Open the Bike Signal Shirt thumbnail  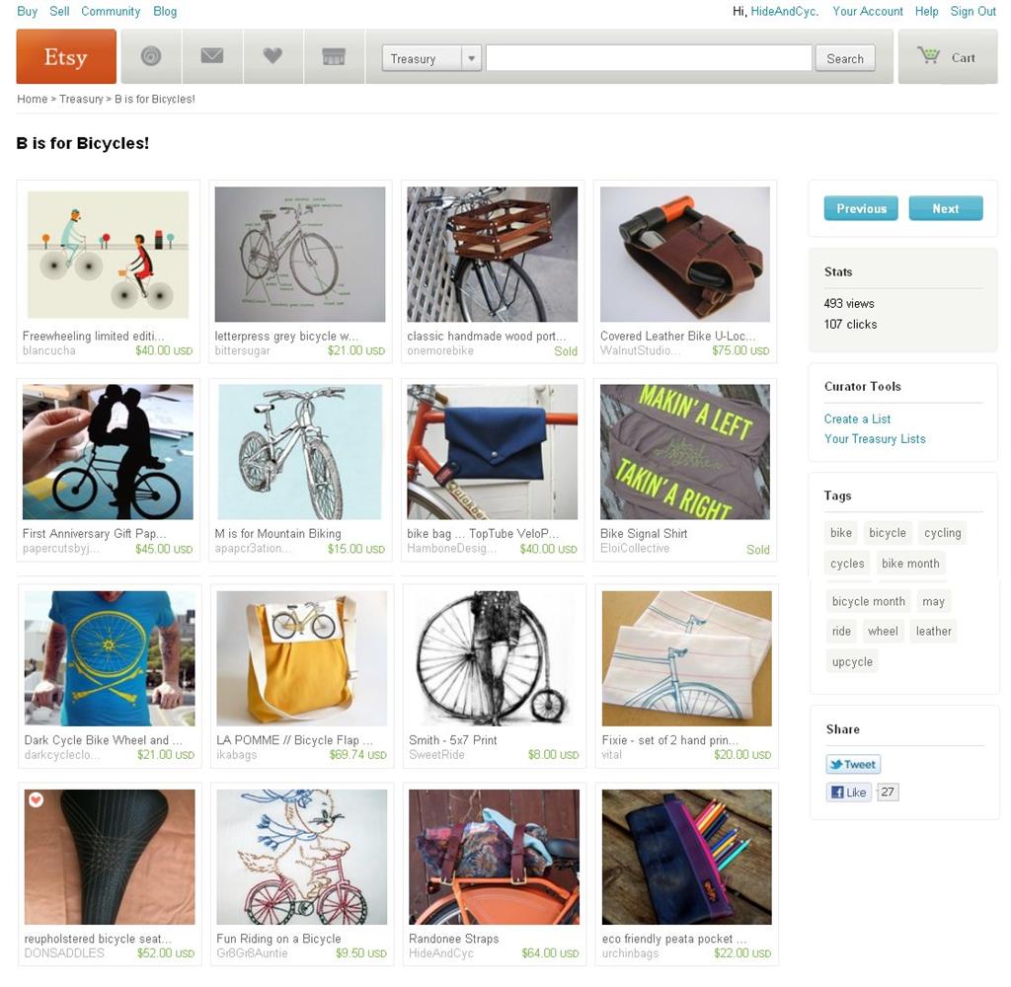pyautogui.click(x=685, y=452)
